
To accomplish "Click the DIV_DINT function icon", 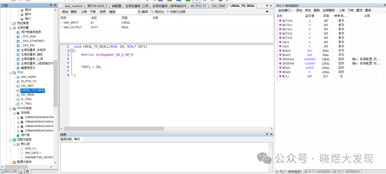I will pos(18,86).
